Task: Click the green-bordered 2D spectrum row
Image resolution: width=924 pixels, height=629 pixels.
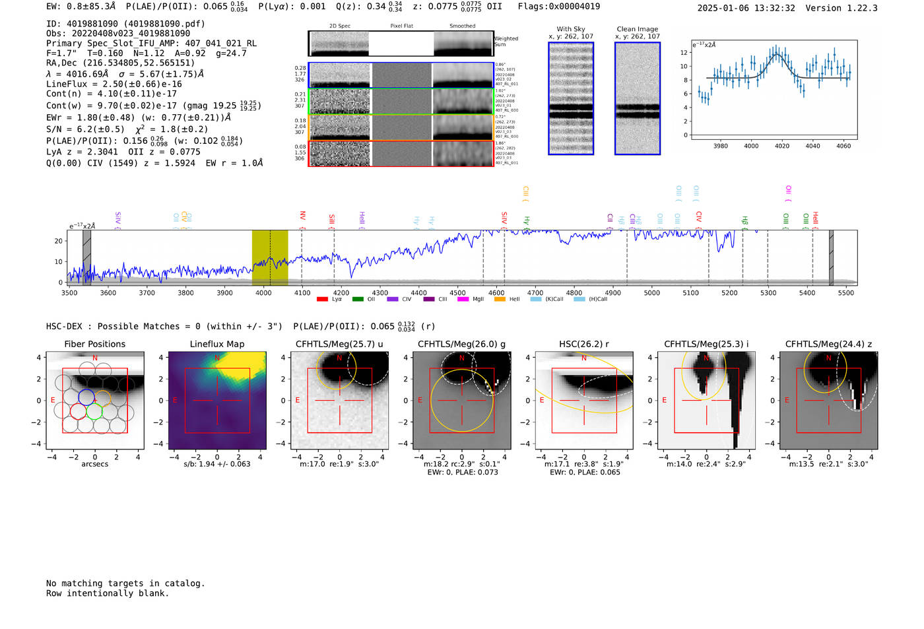Action: [x=401, y=102]
